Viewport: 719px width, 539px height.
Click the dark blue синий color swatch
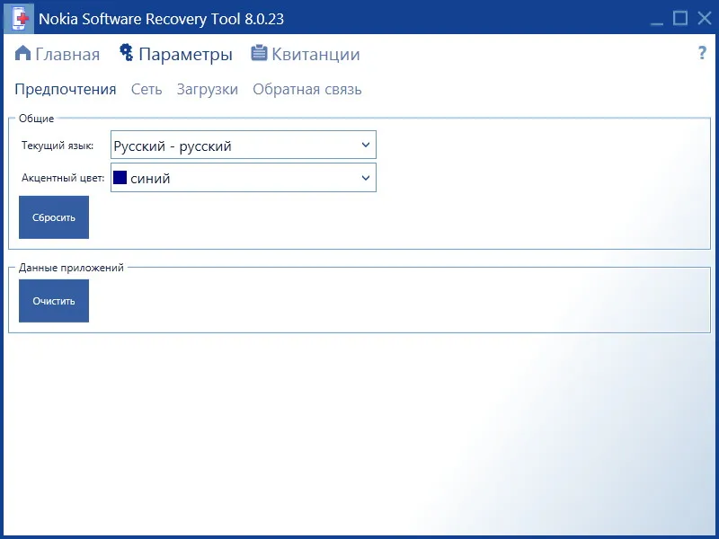pos(120,177)
